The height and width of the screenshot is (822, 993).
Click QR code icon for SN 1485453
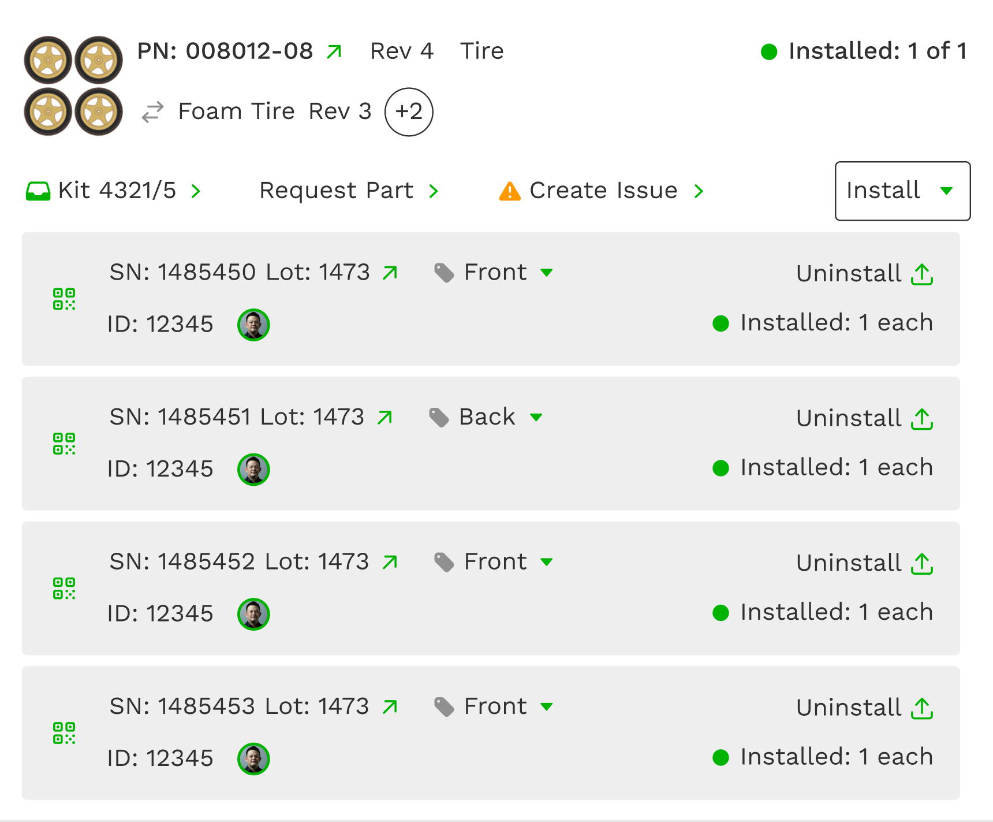point(64,733)
